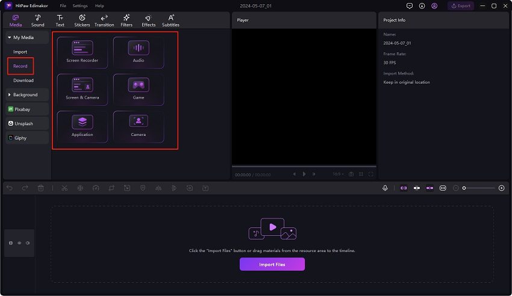Click the microphone voiceover icon
The height and width of the screenshot is (296, 512).
(x=385, y=188)
